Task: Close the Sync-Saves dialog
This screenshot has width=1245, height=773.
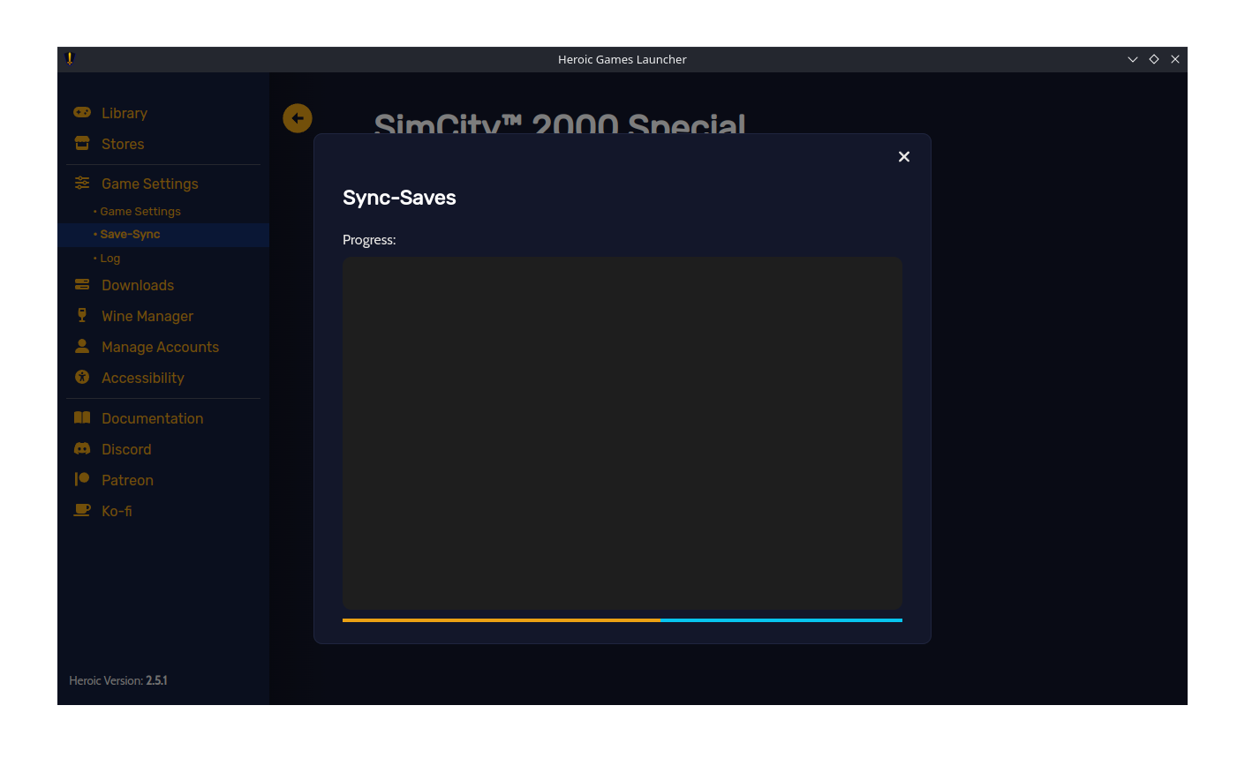Action: (903, 156)
